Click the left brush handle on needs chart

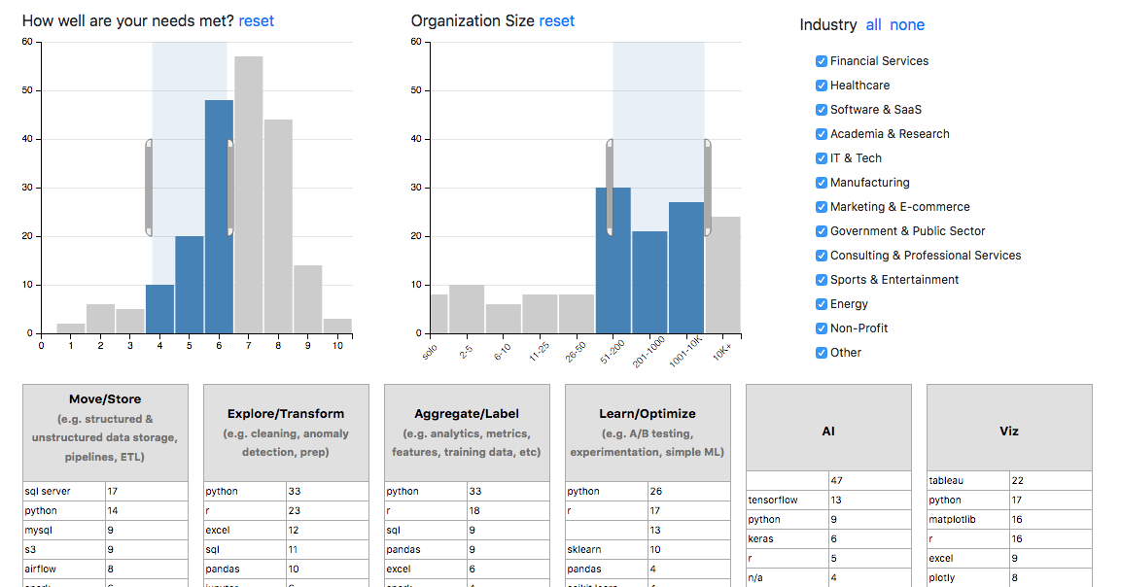pos(149,188)
